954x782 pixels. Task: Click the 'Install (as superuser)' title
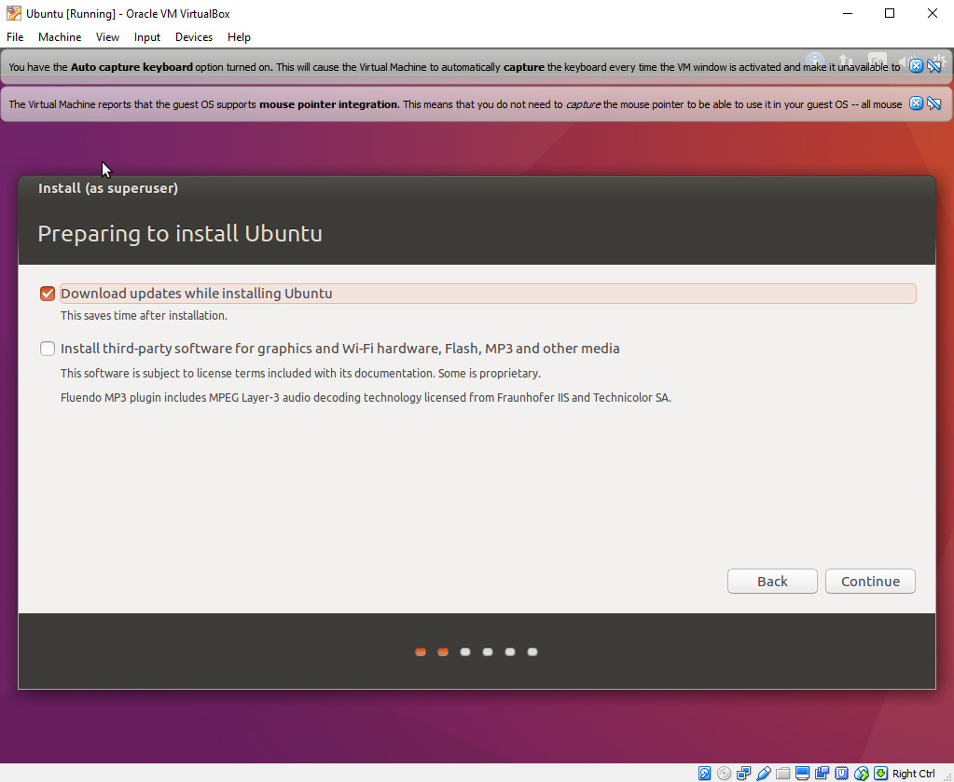click(x=108, y=188)
